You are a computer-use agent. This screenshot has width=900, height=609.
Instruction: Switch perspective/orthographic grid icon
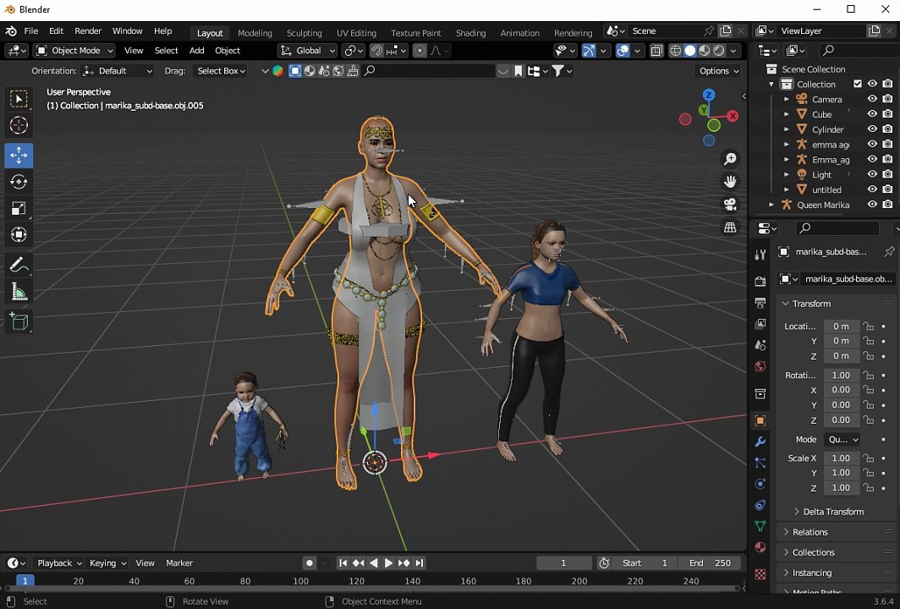[x=730, y=228]
